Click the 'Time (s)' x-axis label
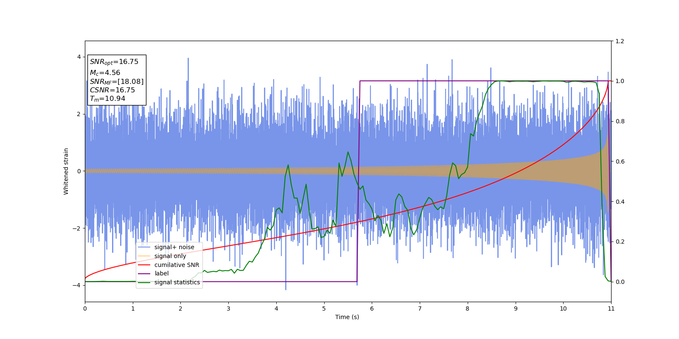Screen dimensions: 679x339 click(347, 317)
